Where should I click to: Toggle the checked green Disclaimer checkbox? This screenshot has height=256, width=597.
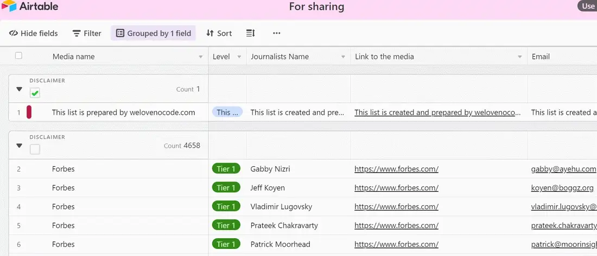point(35,93)
